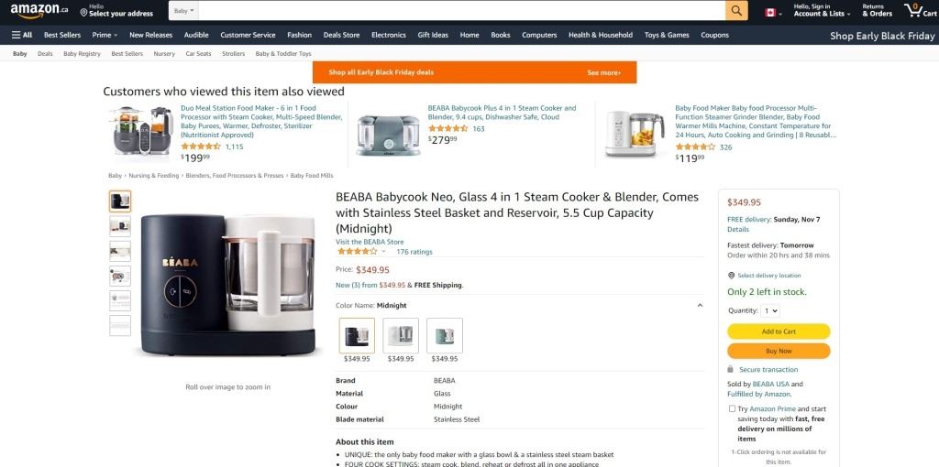The height and width of the screenshot is (467, 939).
Task: Click the star rating for BEABA Babycook Neo
Action: click(357, 251)
